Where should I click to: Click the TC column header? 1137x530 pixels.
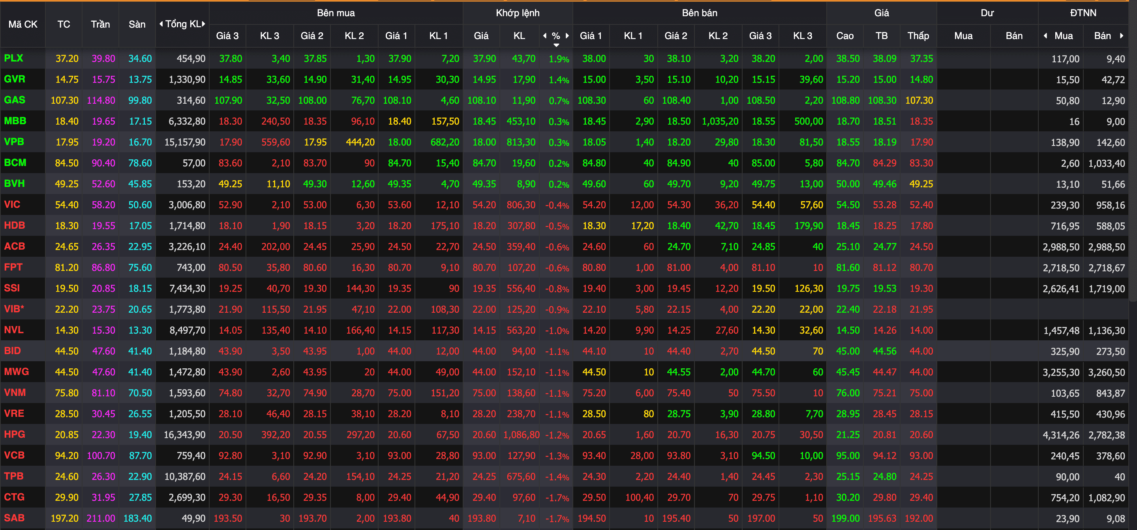64,24
